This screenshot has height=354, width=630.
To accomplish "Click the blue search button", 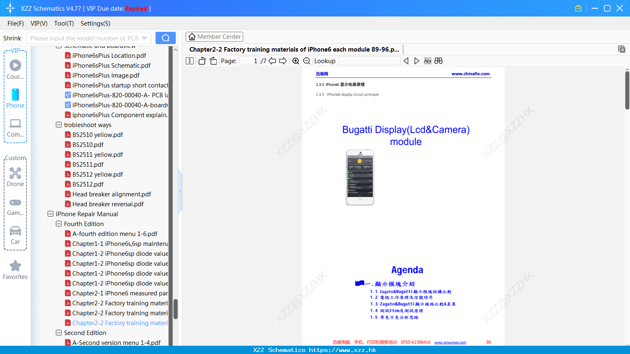I will [165, 38].
